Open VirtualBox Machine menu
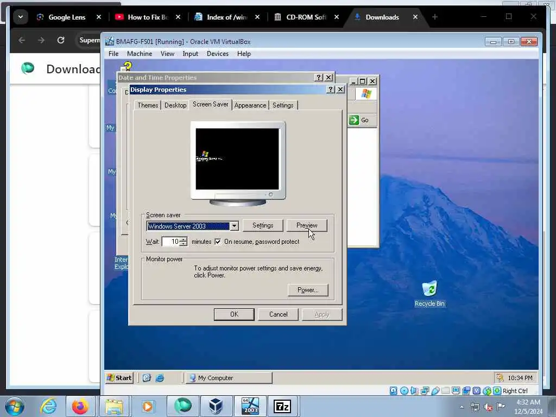Screen dimensions: 556x417 tap(140, 54)
